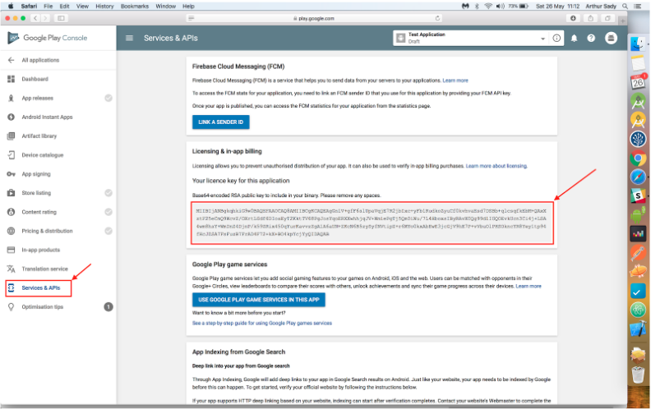Click the Dashboard grid icon

[x=12, y=79]
